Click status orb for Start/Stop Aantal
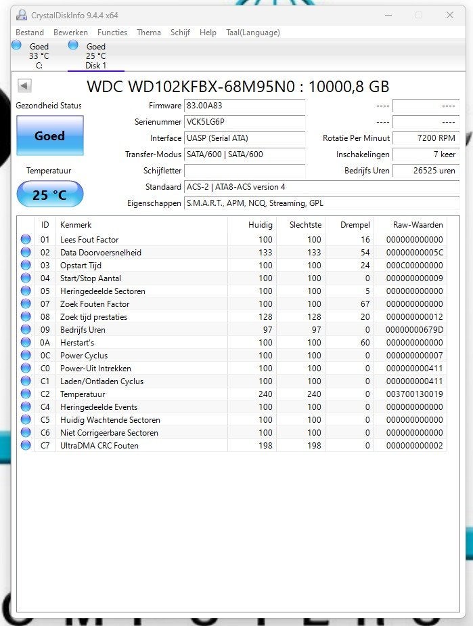The height and width of the screenshot is (626, 473). (26, 278)
